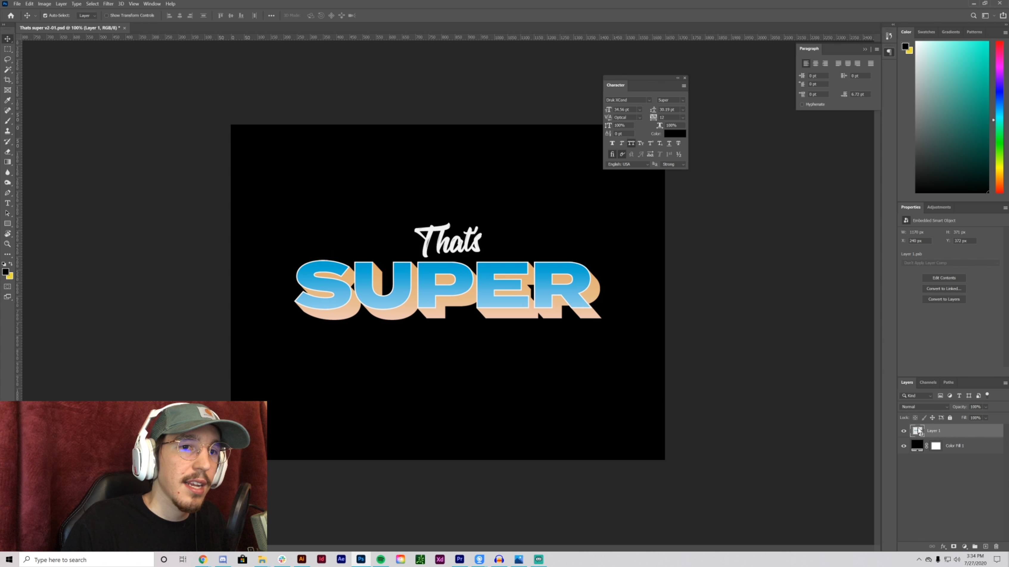This screenshot has width=1009, height=567.
Task: Expand the Strong anti-aliasing dropdown
Action: [x=673, y=164]
